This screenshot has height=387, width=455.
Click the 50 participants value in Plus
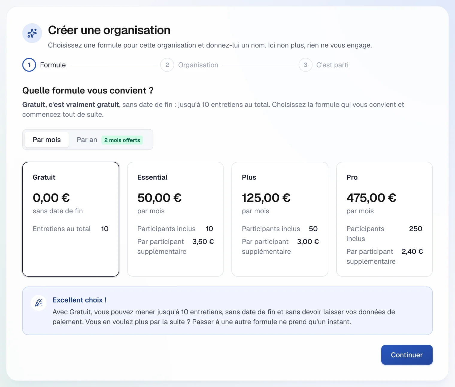313,229
